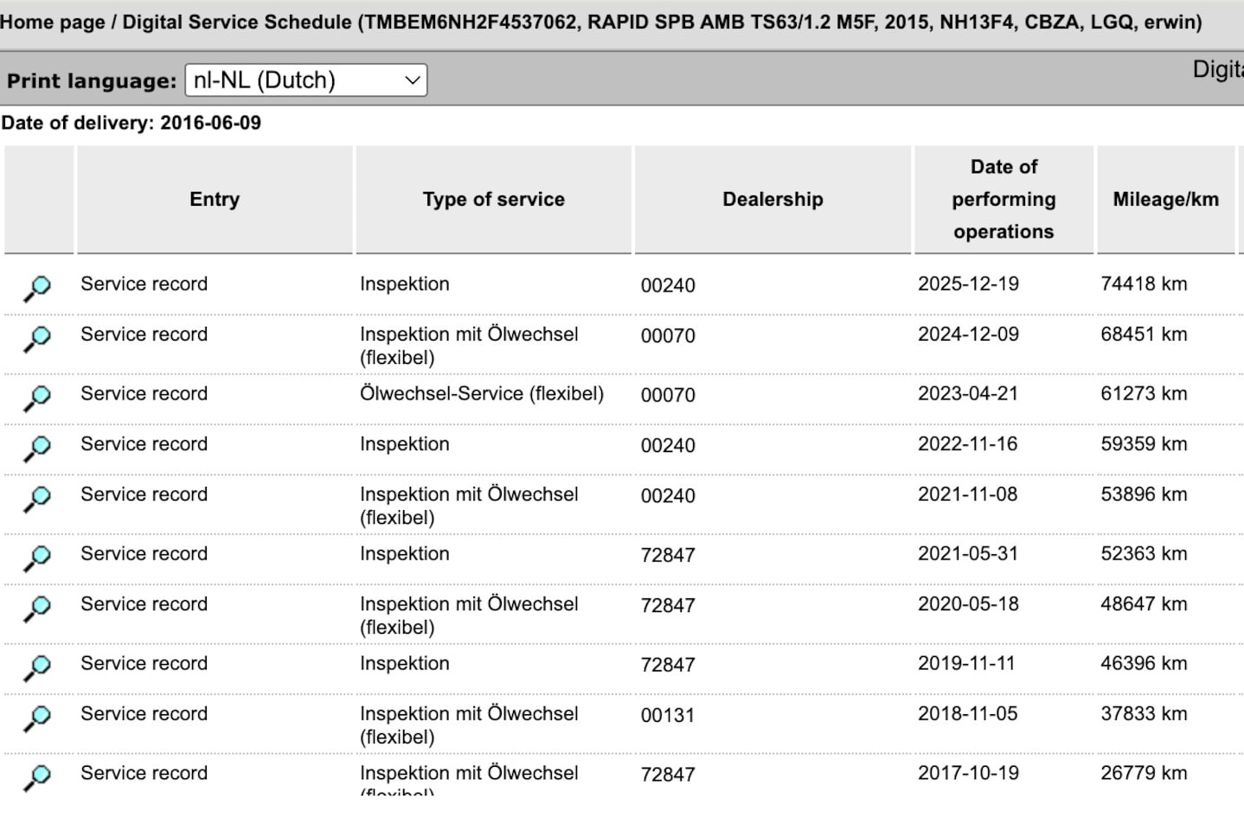Viewport: 1244px width, 830px height.
Task: Select the Dealership column header
Action: tap(773, 200)
